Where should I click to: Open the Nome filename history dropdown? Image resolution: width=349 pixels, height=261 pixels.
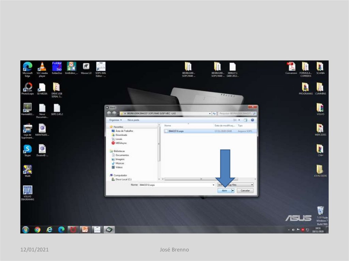click(x=212, y=185)
